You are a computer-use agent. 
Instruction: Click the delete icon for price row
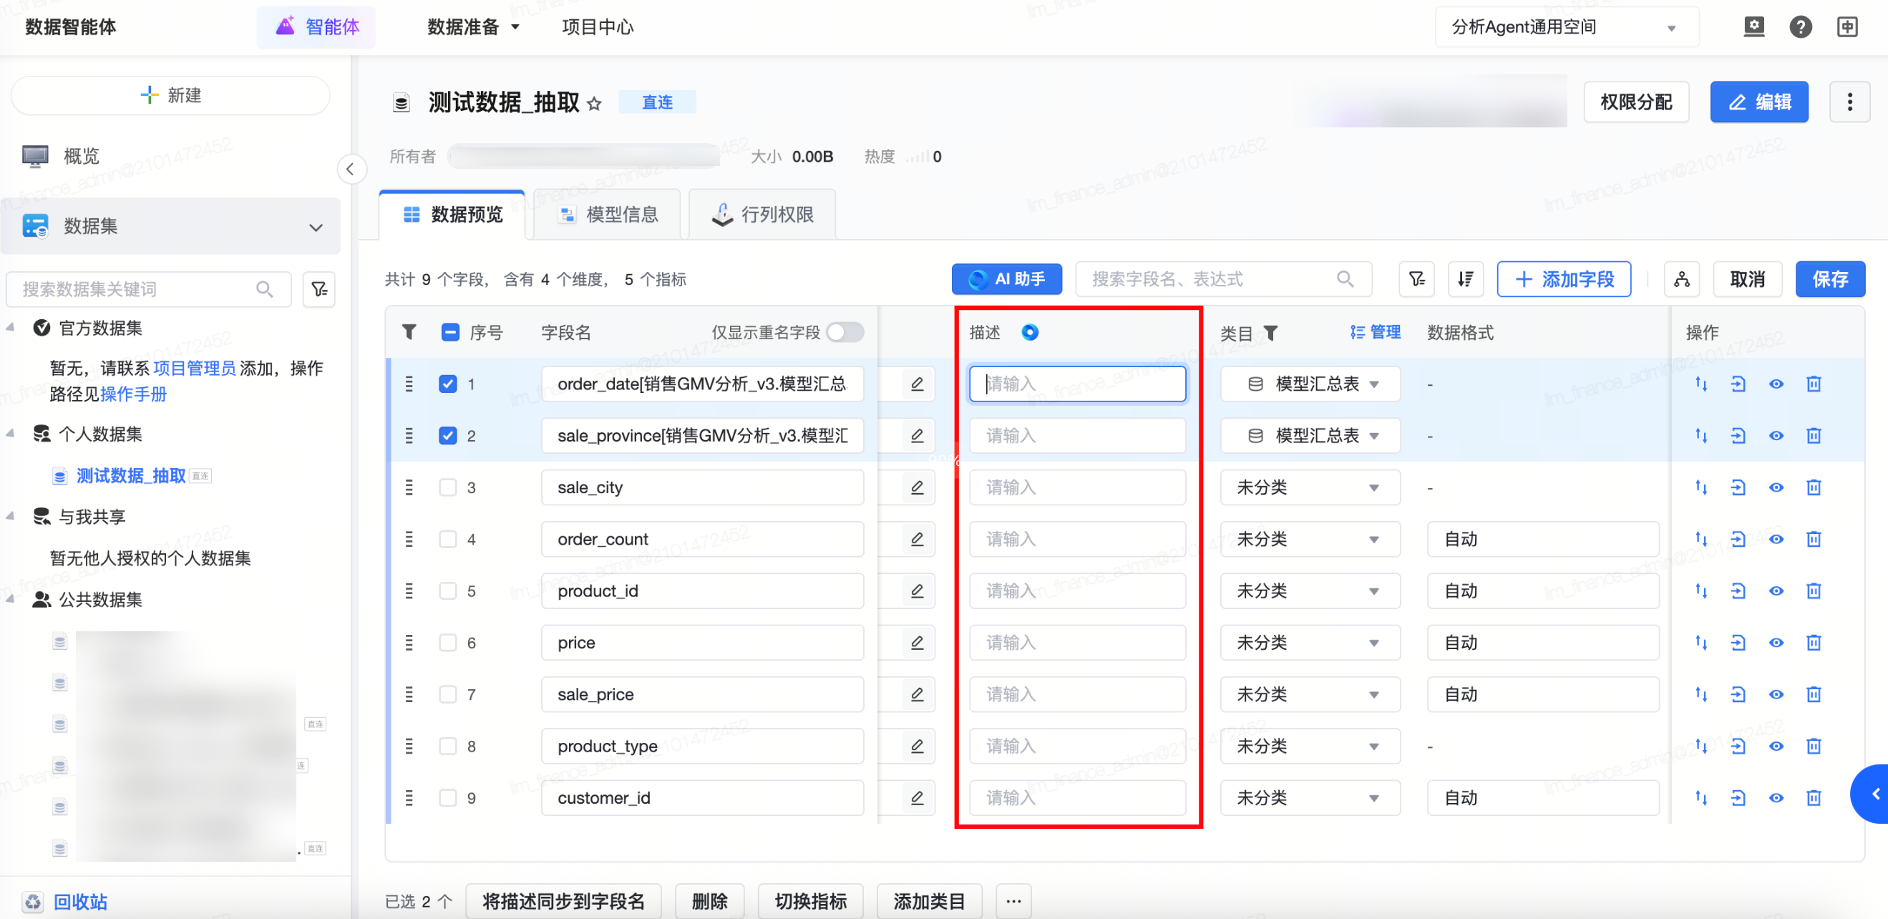click(1814, 643)
